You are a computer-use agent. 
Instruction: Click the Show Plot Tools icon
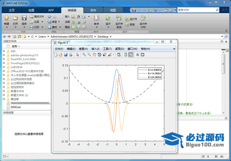142,55
